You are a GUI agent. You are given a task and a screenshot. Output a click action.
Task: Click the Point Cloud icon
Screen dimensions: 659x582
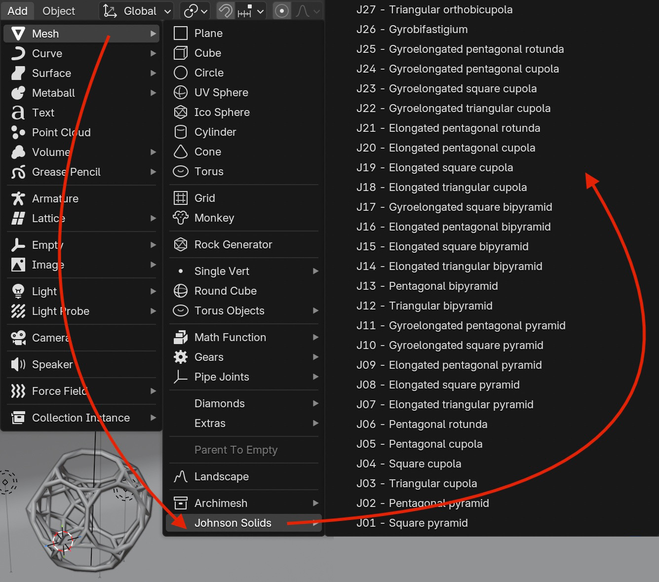[x=18, y=132]
